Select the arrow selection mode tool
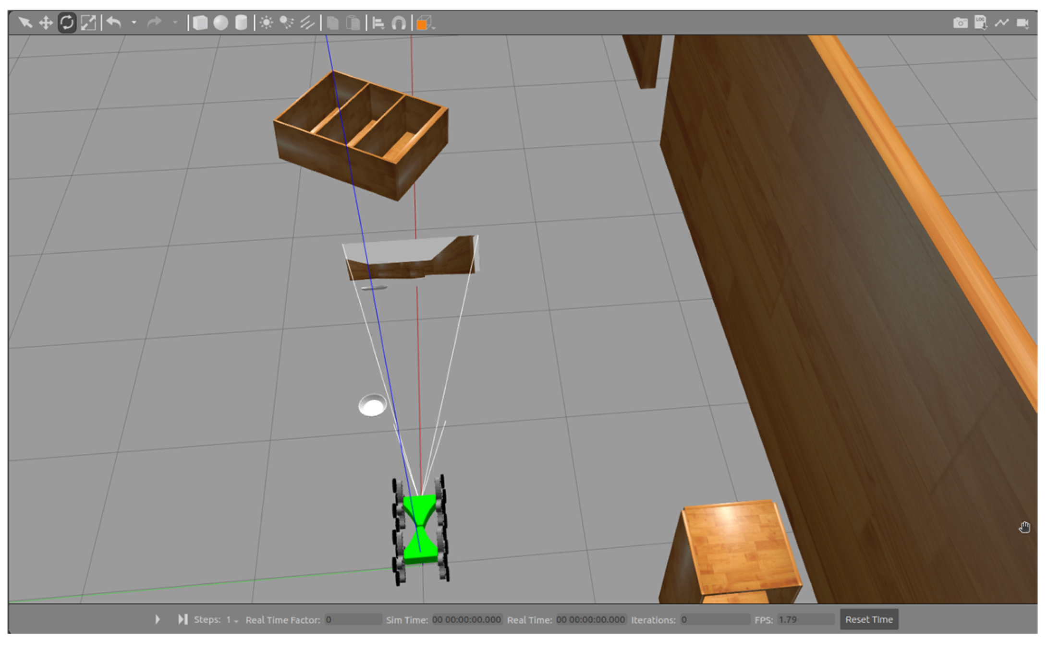This screenshot has width=1048, height=647. coord(25,23)
